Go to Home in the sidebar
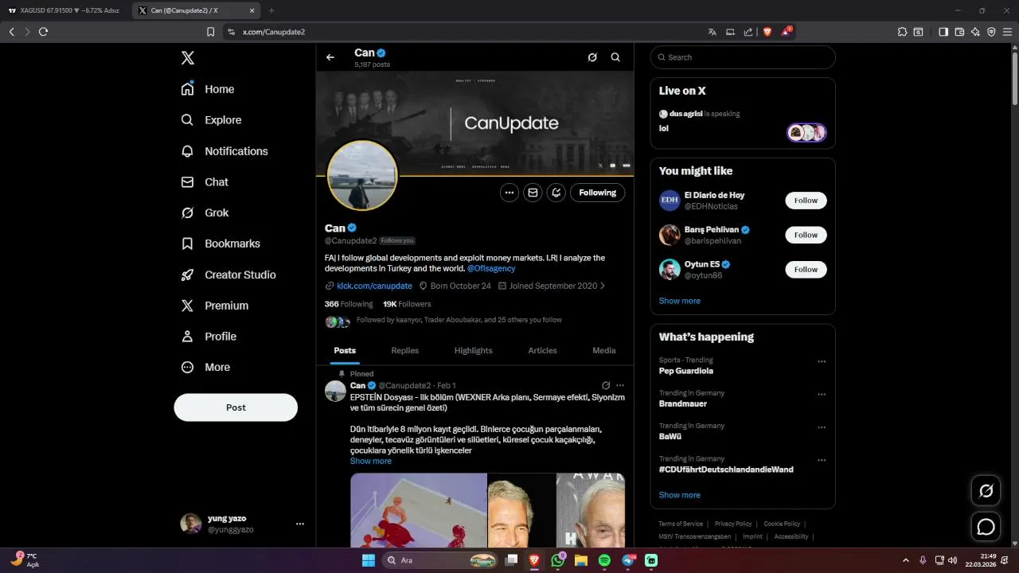The image size is (1019, 573). [208, 89]
